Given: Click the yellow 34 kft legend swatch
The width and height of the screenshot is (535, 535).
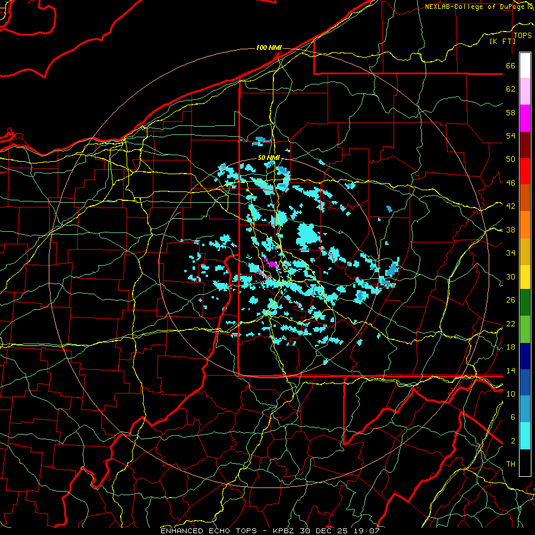Looking at the screenshot, I should [x=525, y=277].
